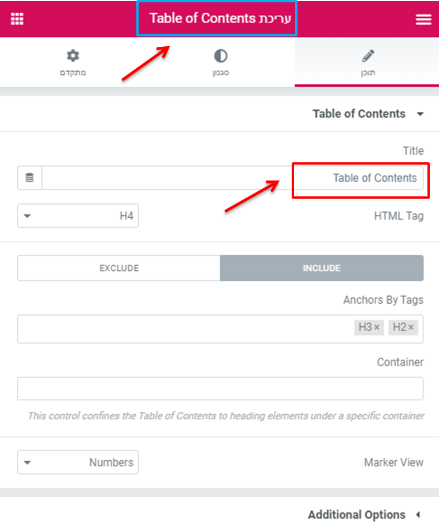Open the HTML Tag H4 dropdown
The image size is (439, 525).
click(78, 216)
